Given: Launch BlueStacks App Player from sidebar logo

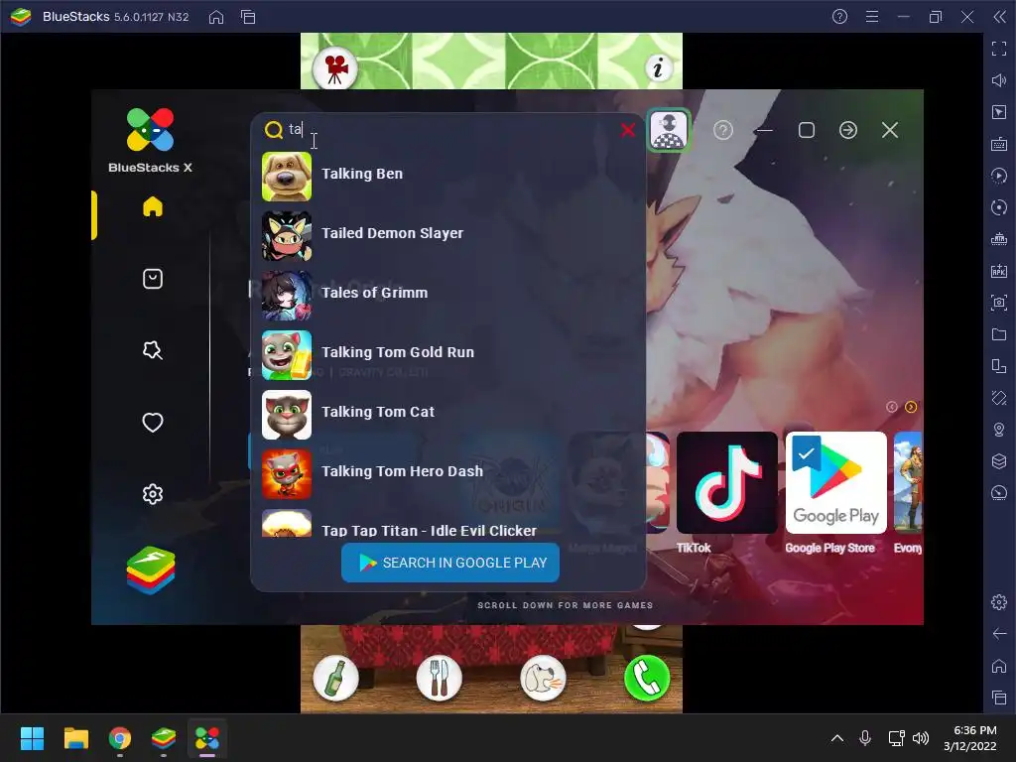Looking at the screenshot, I should [151, 571].
